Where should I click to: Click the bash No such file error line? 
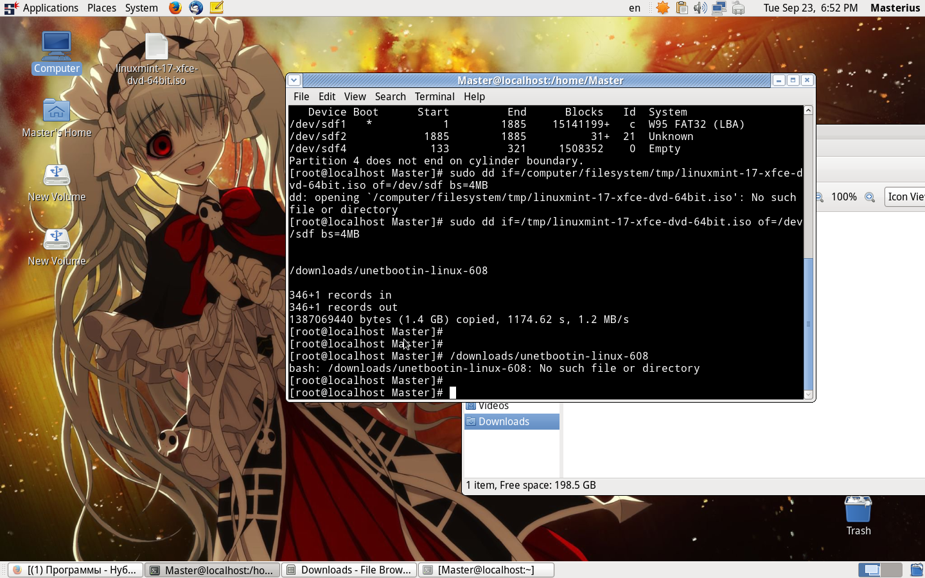(494, 368)
